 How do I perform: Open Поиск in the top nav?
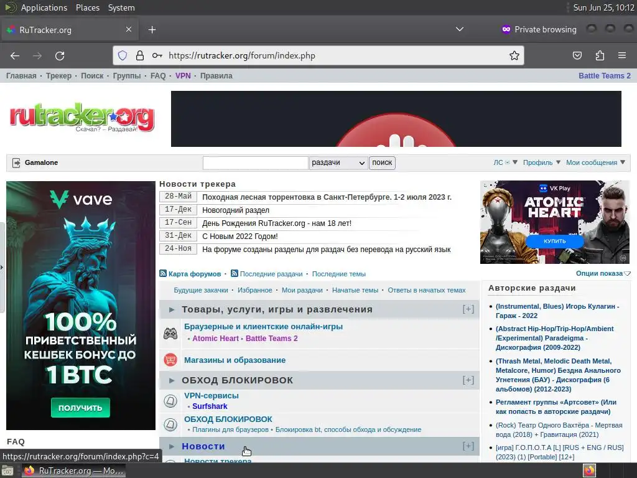[x=92, y=75]
